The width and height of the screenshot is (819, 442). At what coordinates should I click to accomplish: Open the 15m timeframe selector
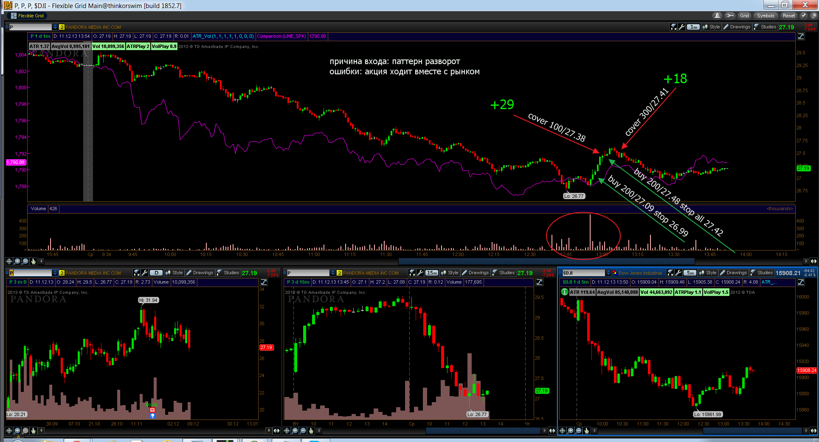431,273
